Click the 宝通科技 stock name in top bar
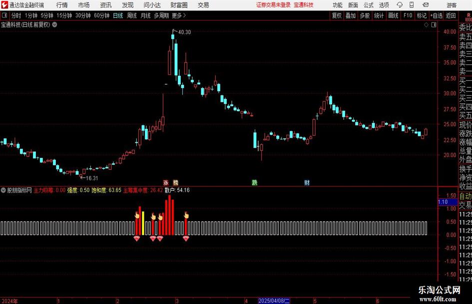 (x=304, y=5)
